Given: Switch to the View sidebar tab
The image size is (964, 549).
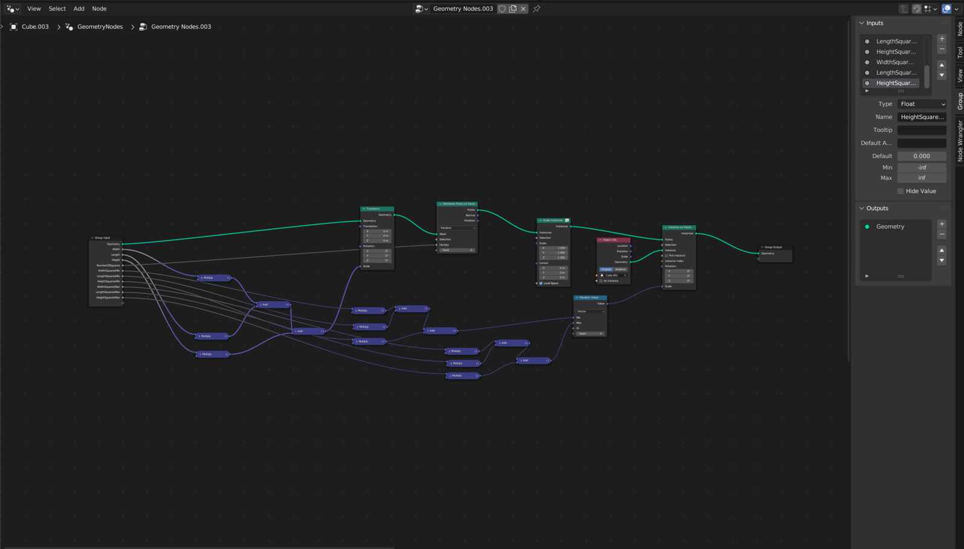Looking at the screenshot, I should 960,75.
